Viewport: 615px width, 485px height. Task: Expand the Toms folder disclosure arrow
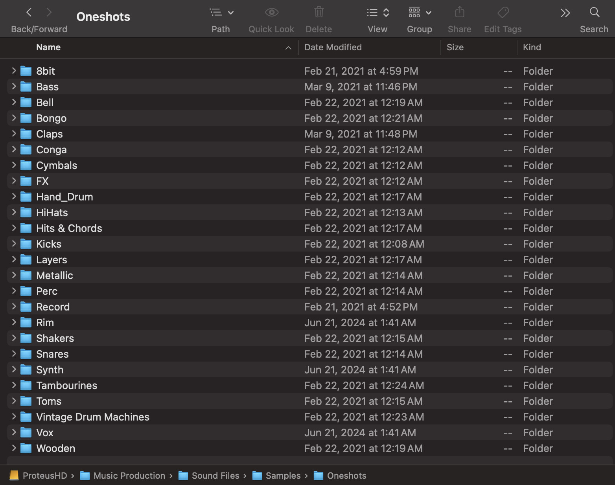(x=14, y=401)
